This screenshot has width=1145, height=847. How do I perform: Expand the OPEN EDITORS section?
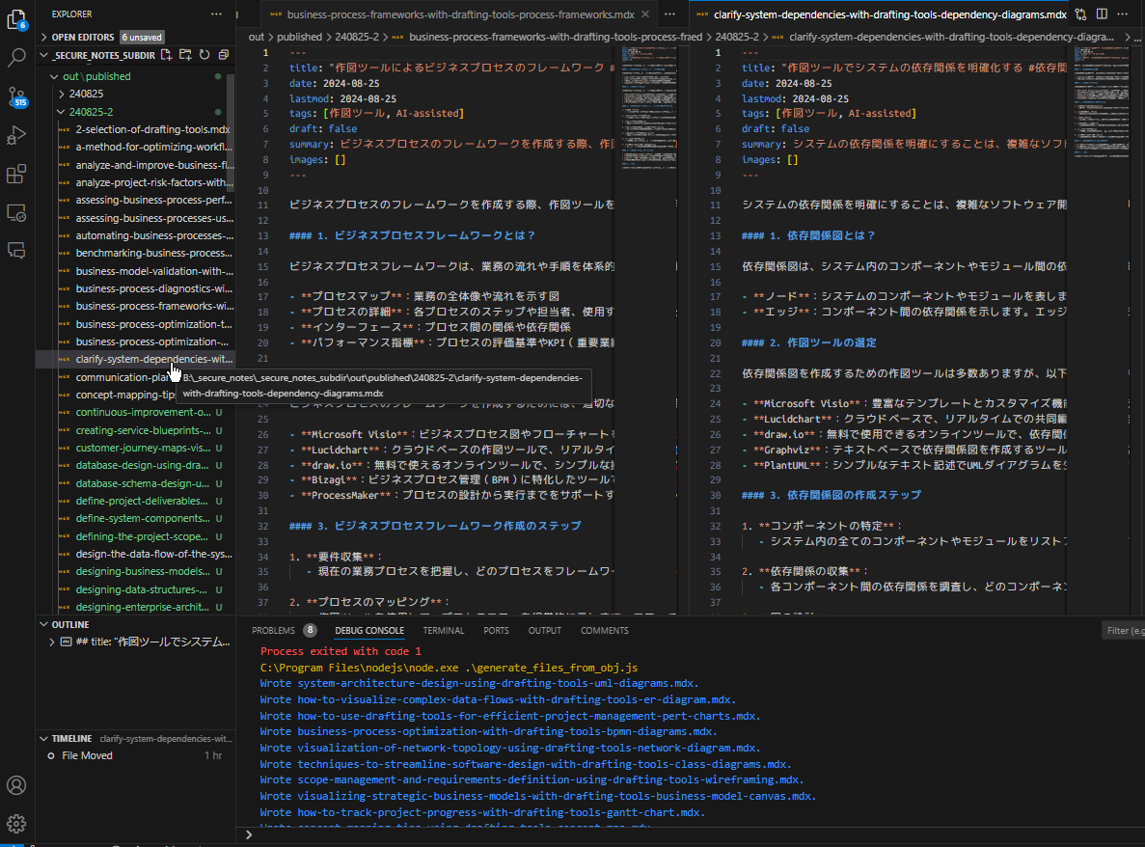(x=84, y=37)
